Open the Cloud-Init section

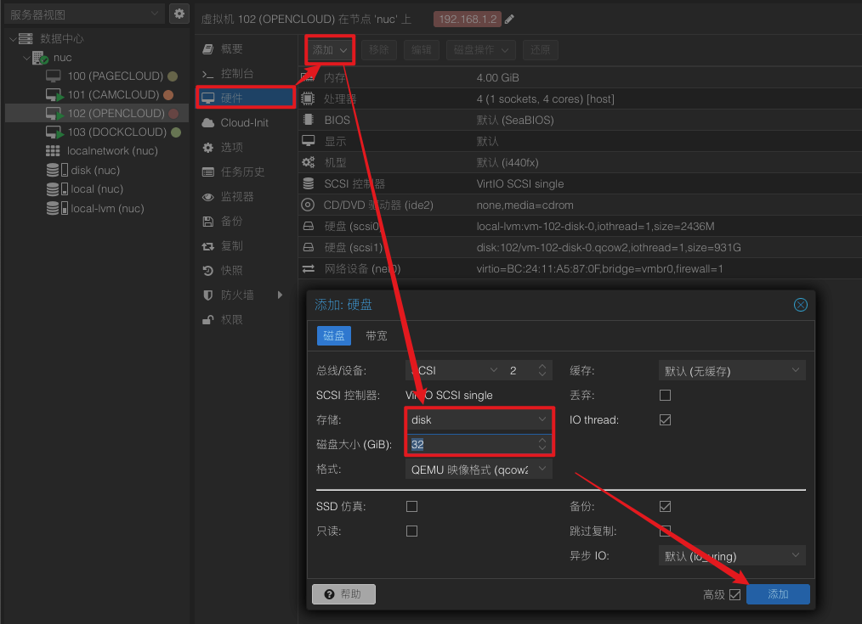(x=244, y=123)
